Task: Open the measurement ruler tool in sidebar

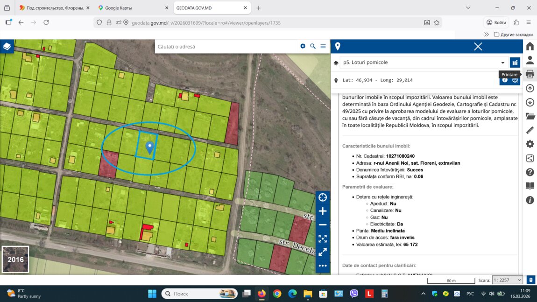Action: point(530,130)
